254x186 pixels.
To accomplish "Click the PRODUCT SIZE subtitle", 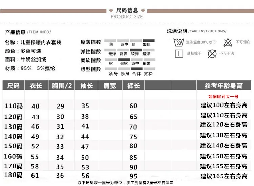I will click(x=127, y=17).
